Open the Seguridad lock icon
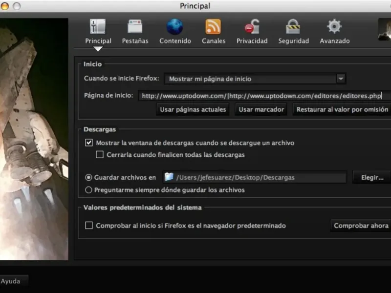This screenshot has width=391, height=293. (293, 26)
